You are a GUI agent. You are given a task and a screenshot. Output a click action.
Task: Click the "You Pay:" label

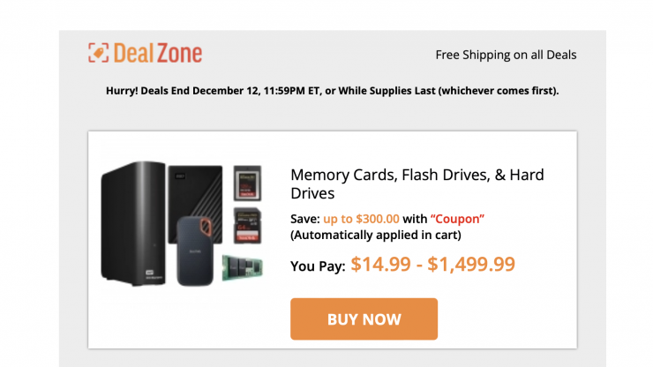tap(317, 266)
